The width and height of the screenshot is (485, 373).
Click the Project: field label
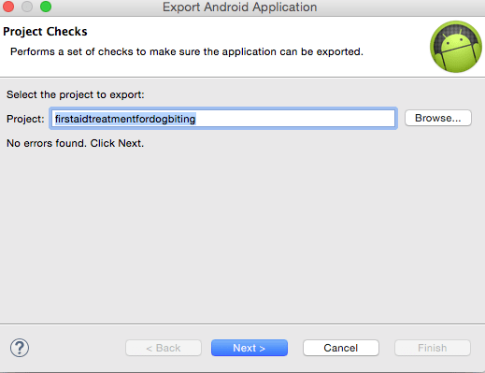(x=25, y=119)
